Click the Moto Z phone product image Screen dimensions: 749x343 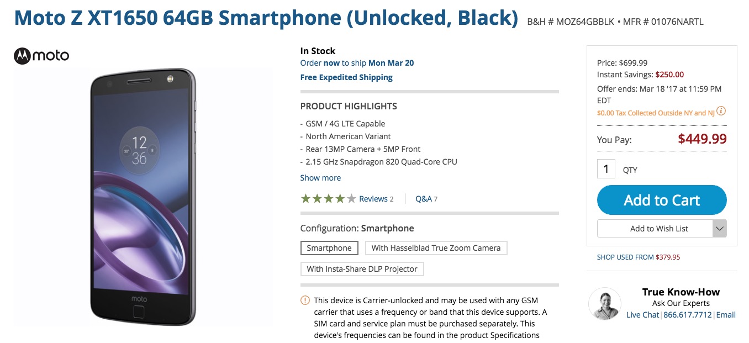pyautogui.click(x=143, y=197)
